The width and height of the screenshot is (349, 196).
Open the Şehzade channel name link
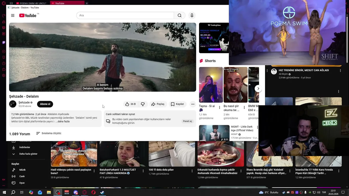(x=24, y=102)
